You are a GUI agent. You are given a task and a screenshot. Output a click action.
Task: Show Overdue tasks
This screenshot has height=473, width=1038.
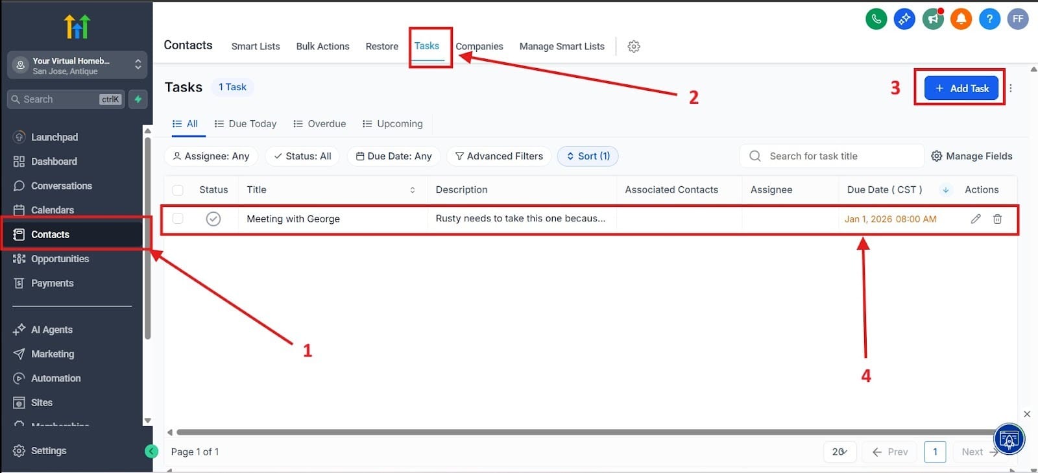point(320,124)
